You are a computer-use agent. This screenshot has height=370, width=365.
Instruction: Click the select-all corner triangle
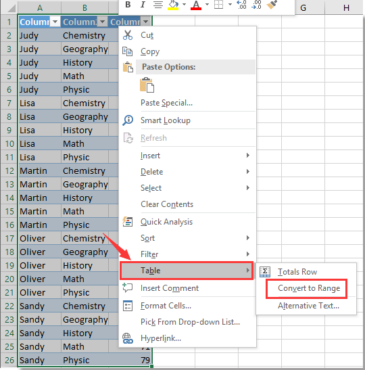11,8
